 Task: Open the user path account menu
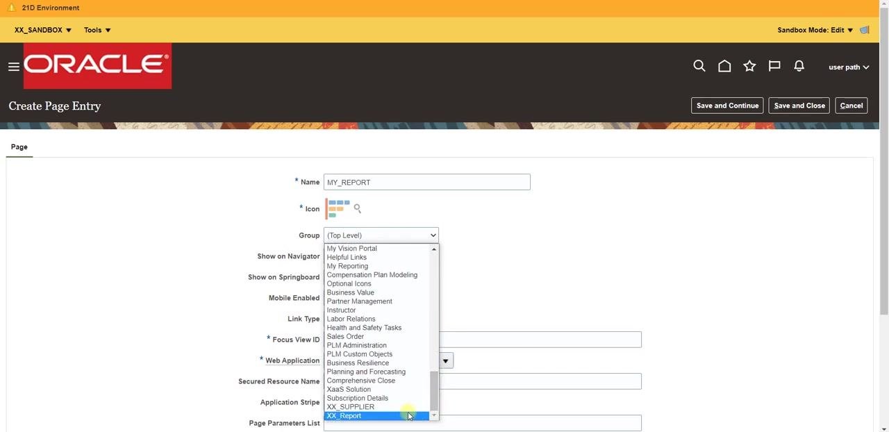[849, 67]
